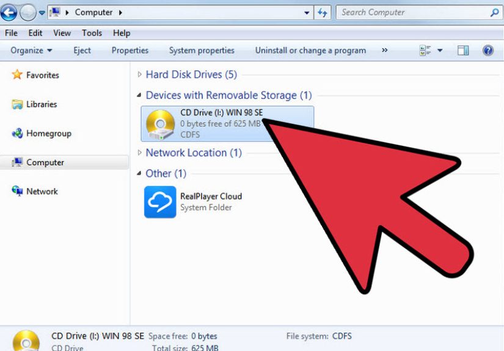The width and height of the screenshot is (504, 351).
Task: Open recent pages dropdown beside navigation arrows
Action: coord(42,13)
